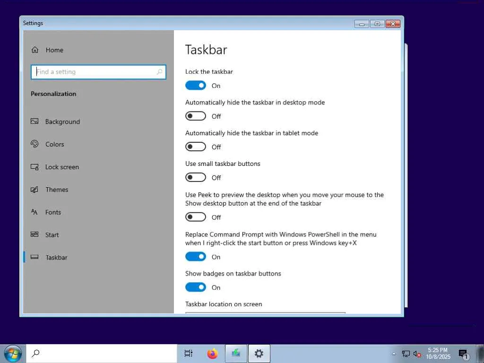Open the Taskbar location on screen dropdown

tap(265, 313)
